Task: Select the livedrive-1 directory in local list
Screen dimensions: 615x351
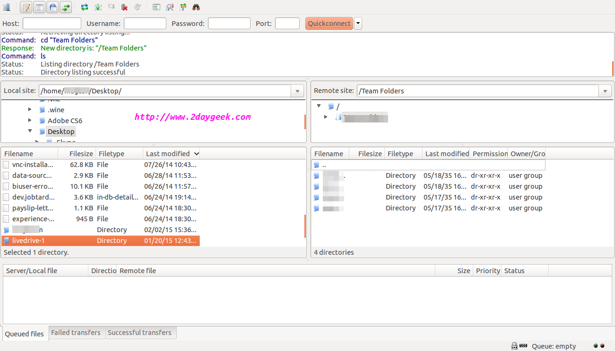Action: click(28, 241)
